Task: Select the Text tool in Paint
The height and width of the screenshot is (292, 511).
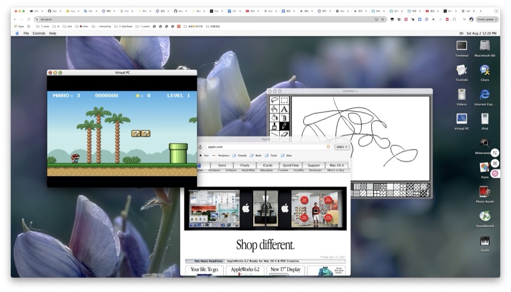Action: click(284, 109)
